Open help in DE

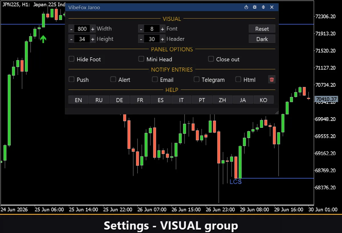tap(120, 100)
